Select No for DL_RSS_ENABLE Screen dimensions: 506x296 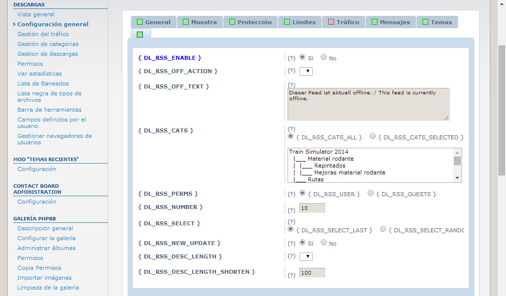[324, 57]
